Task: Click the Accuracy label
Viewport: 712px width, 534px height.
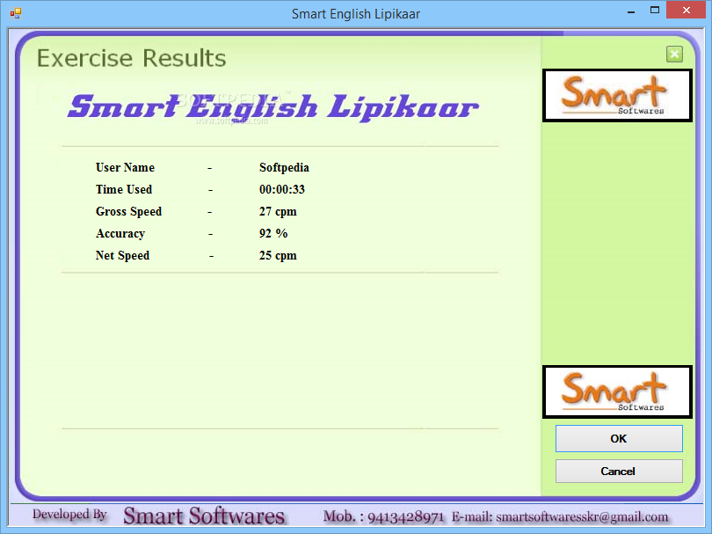Action: point(120,234)
